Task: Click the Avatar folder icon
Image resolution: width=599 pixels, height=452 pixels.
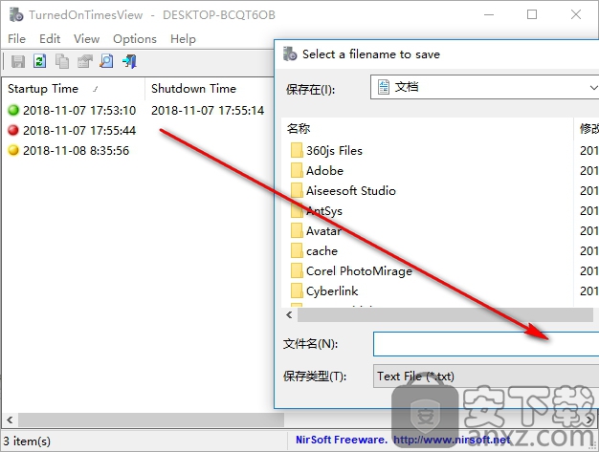Action: pyautogui.click(x=297, y=230)
